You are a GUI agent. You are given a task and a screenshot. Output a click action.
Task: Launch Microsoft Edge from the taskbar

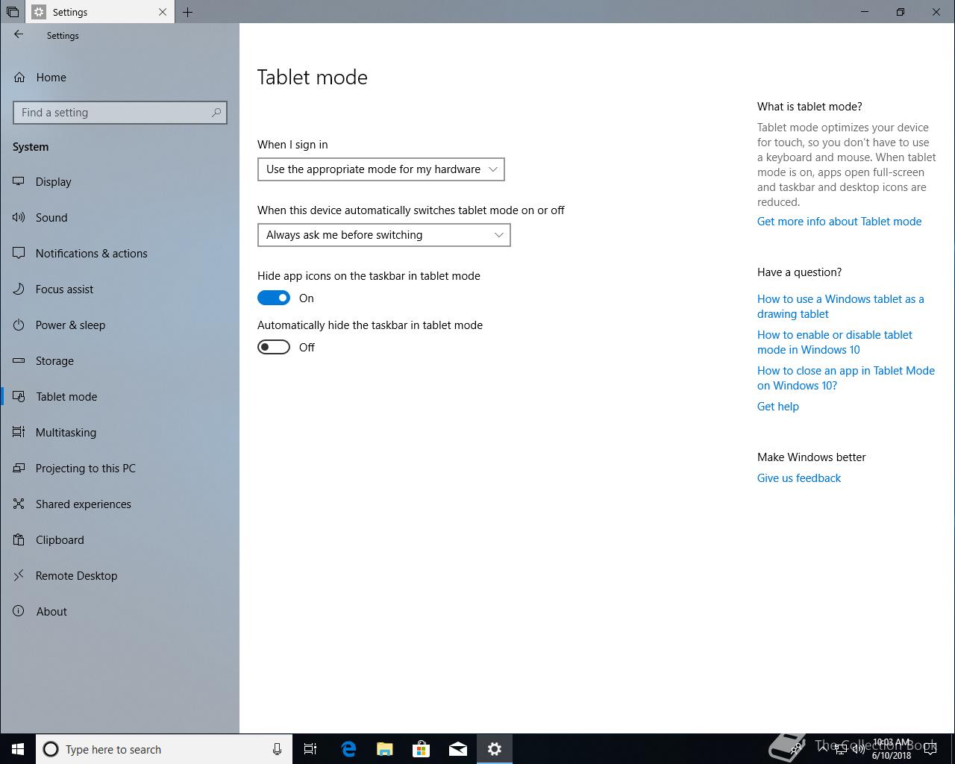tap(348, 749)
